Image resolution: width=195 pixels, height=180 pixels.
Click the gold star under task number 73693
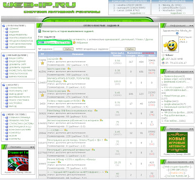(x=42, y=63)
